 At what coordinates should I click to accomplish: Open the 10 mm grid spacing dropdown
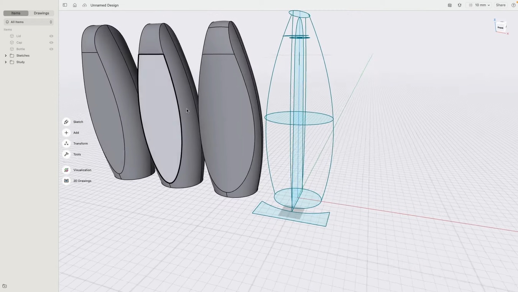(x=481, y=5)
